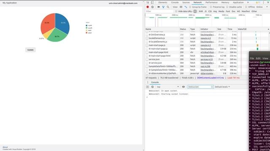Switch to large request rows view icon
This screenshot has height=151, width=270.
[181, 7]
